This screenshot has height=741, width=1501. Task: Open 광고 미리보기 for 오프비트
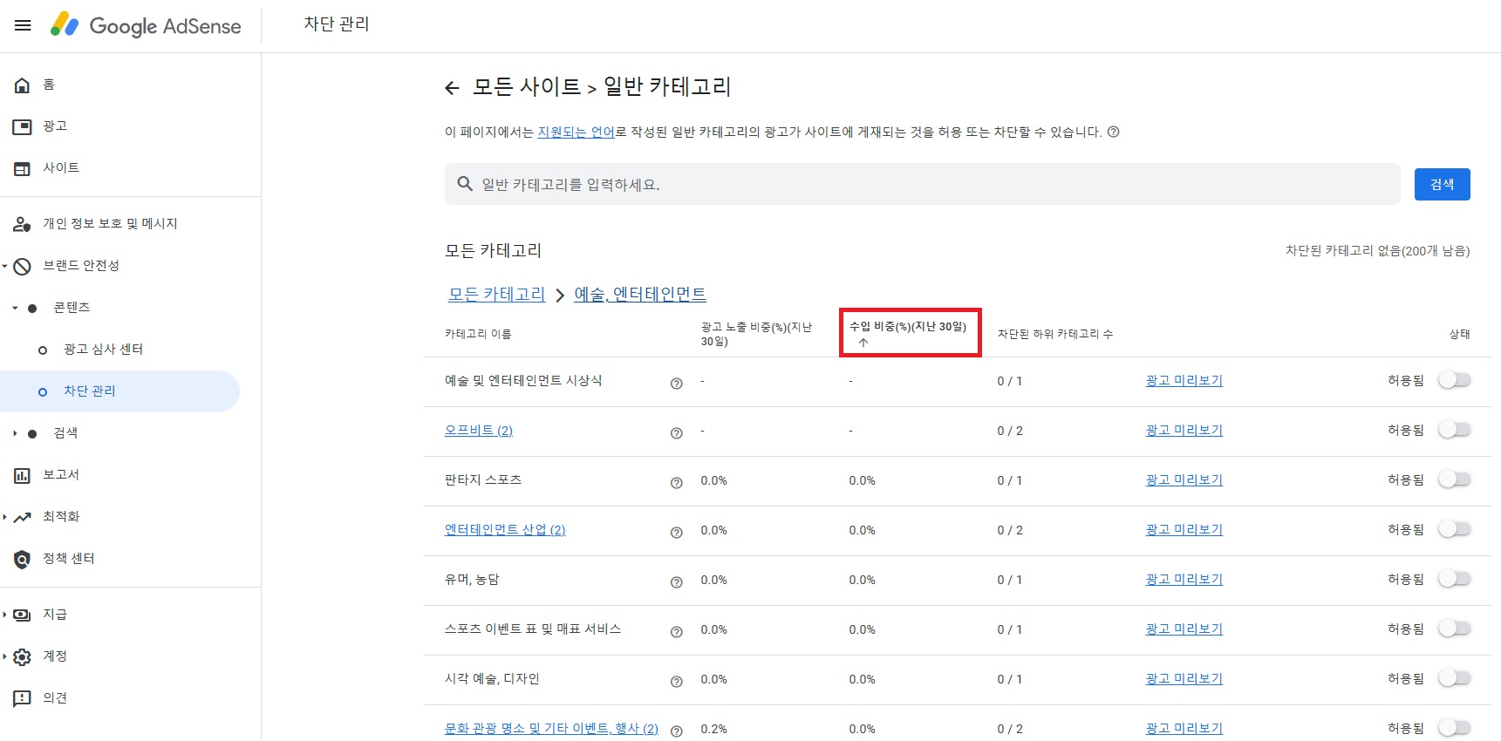[1184, 431]
